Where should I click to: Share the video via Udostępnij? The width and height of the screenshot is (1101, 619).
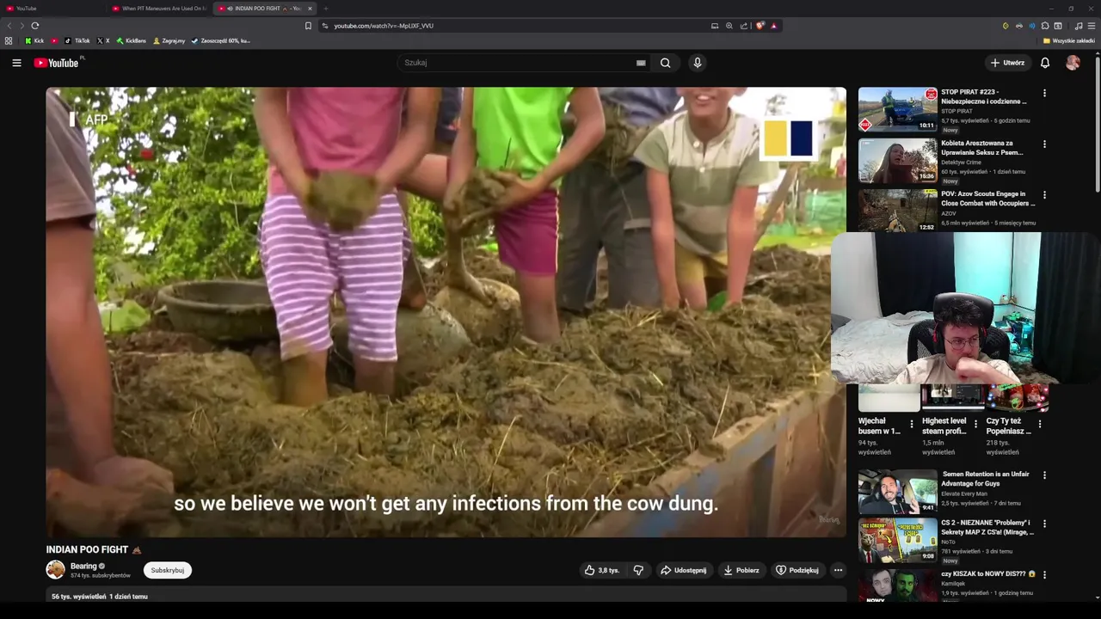[x=683, y=570]
